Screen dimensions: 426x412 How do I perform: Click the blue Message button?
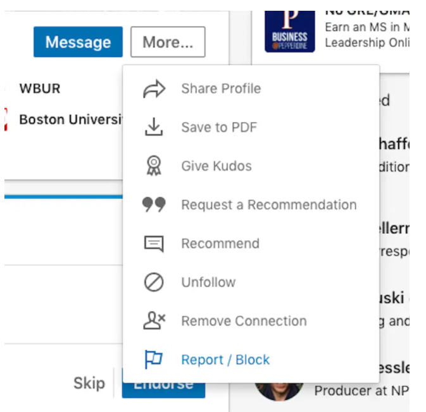78,42
